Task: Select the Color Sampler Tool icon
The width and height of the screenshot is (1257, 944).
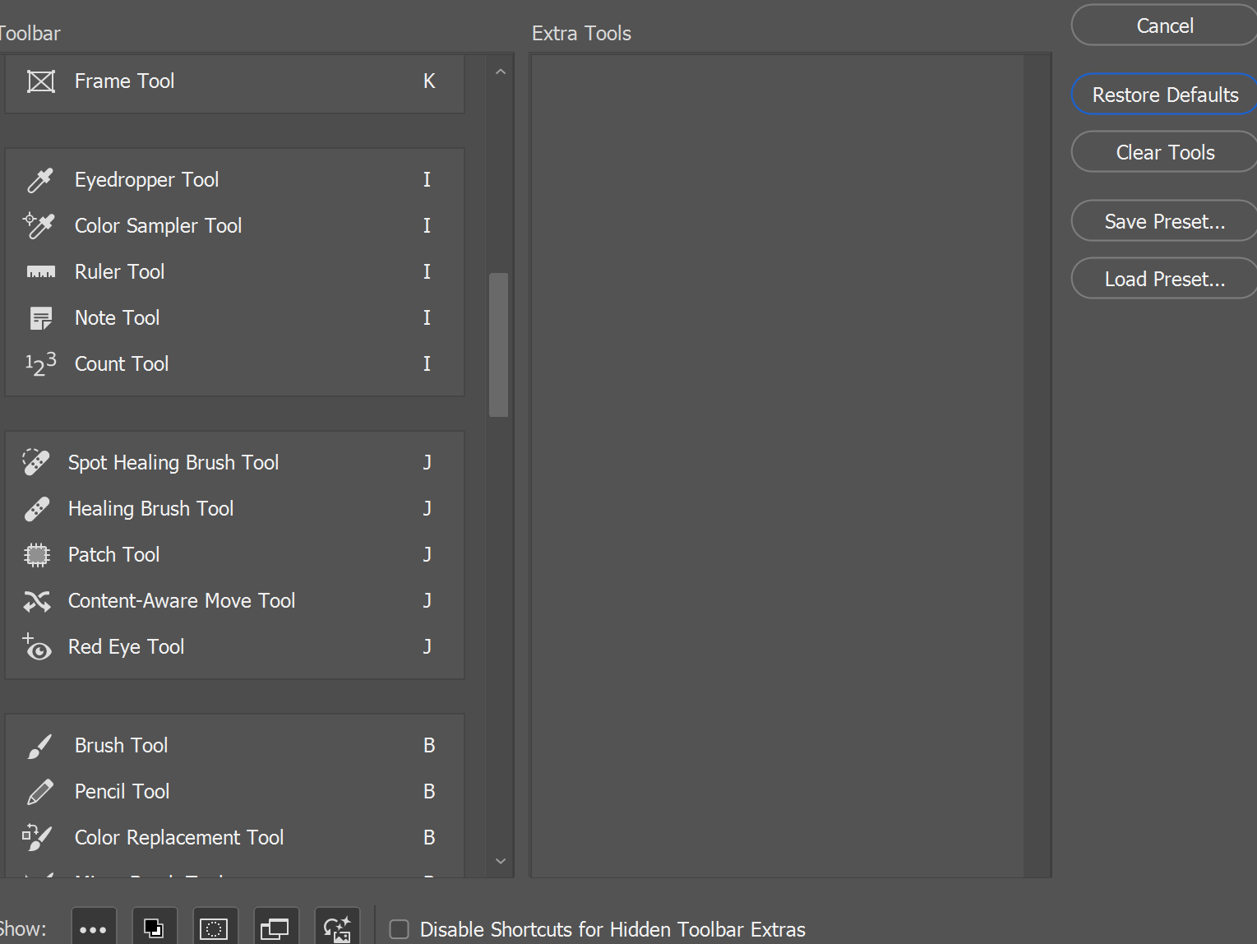Action: pyautogui.click(x=38, y=225)
